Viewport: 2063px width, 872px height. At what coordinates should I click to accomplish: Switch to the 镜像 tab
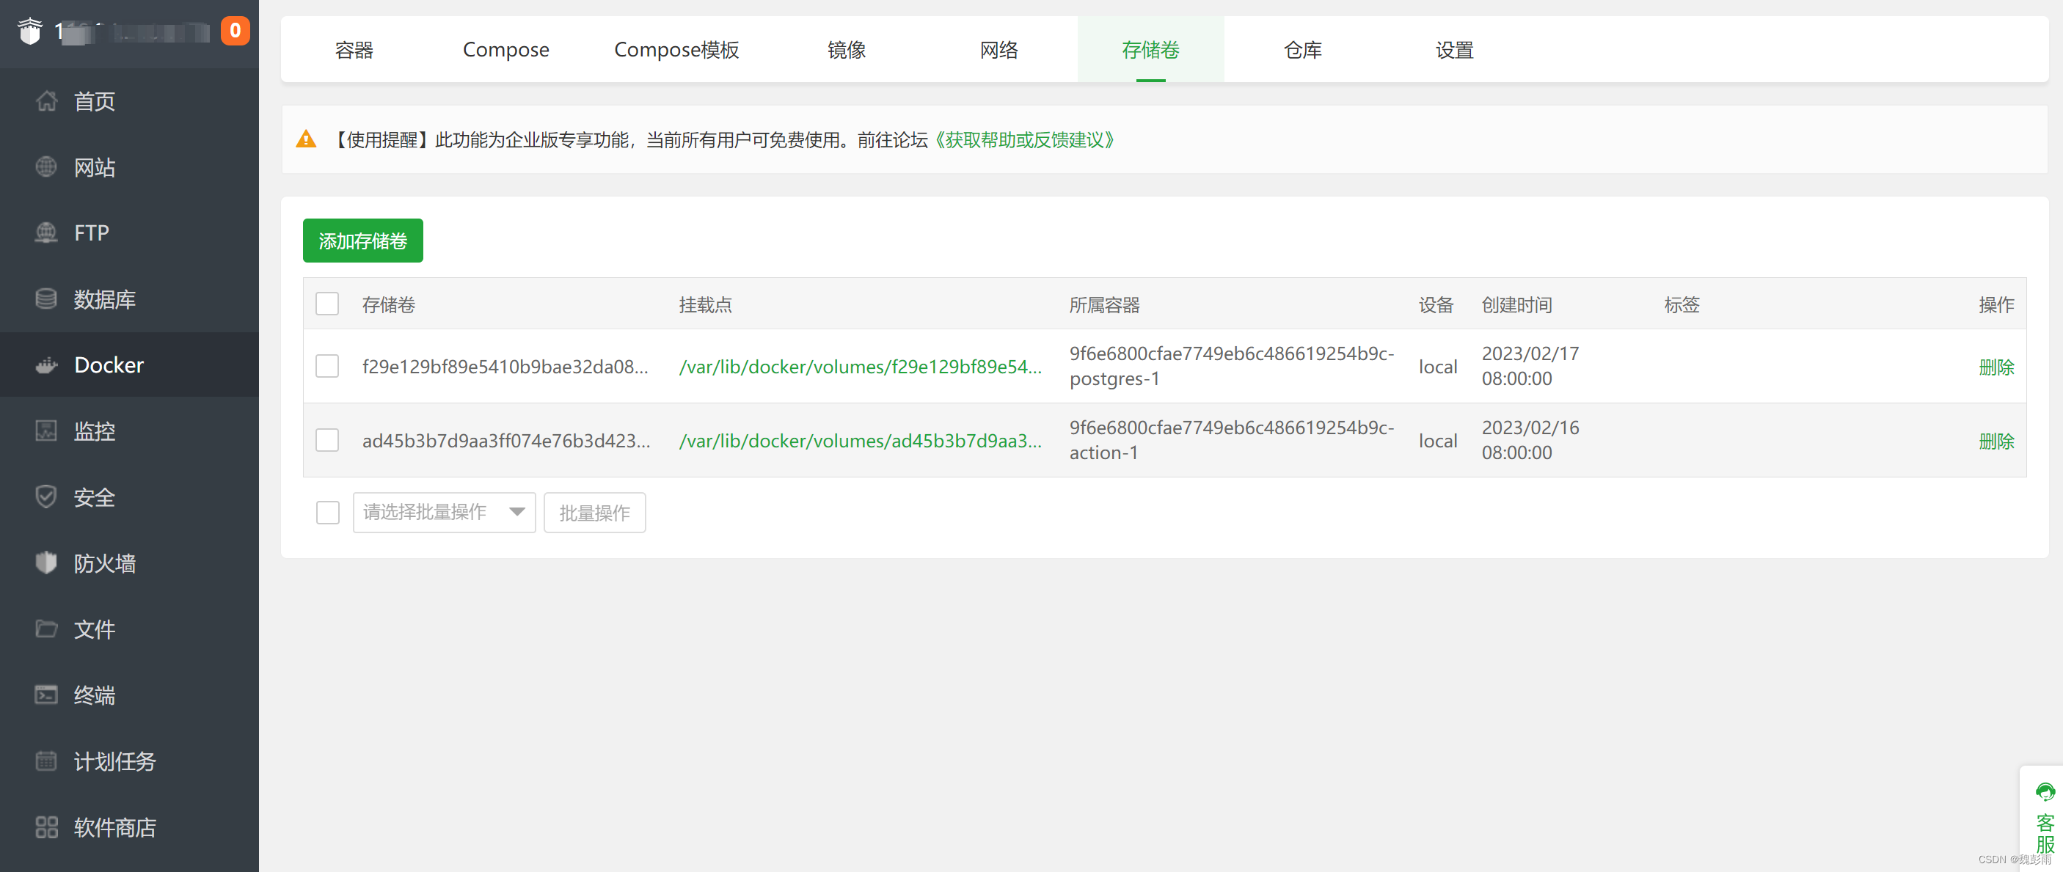click(x=846, y=50)
